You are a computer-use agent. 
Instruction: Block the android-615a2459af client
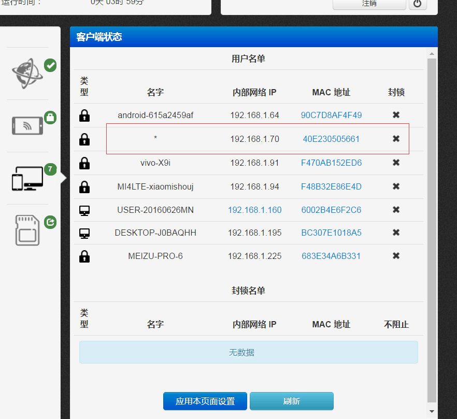pyautogui.click(x=396, y=115)
